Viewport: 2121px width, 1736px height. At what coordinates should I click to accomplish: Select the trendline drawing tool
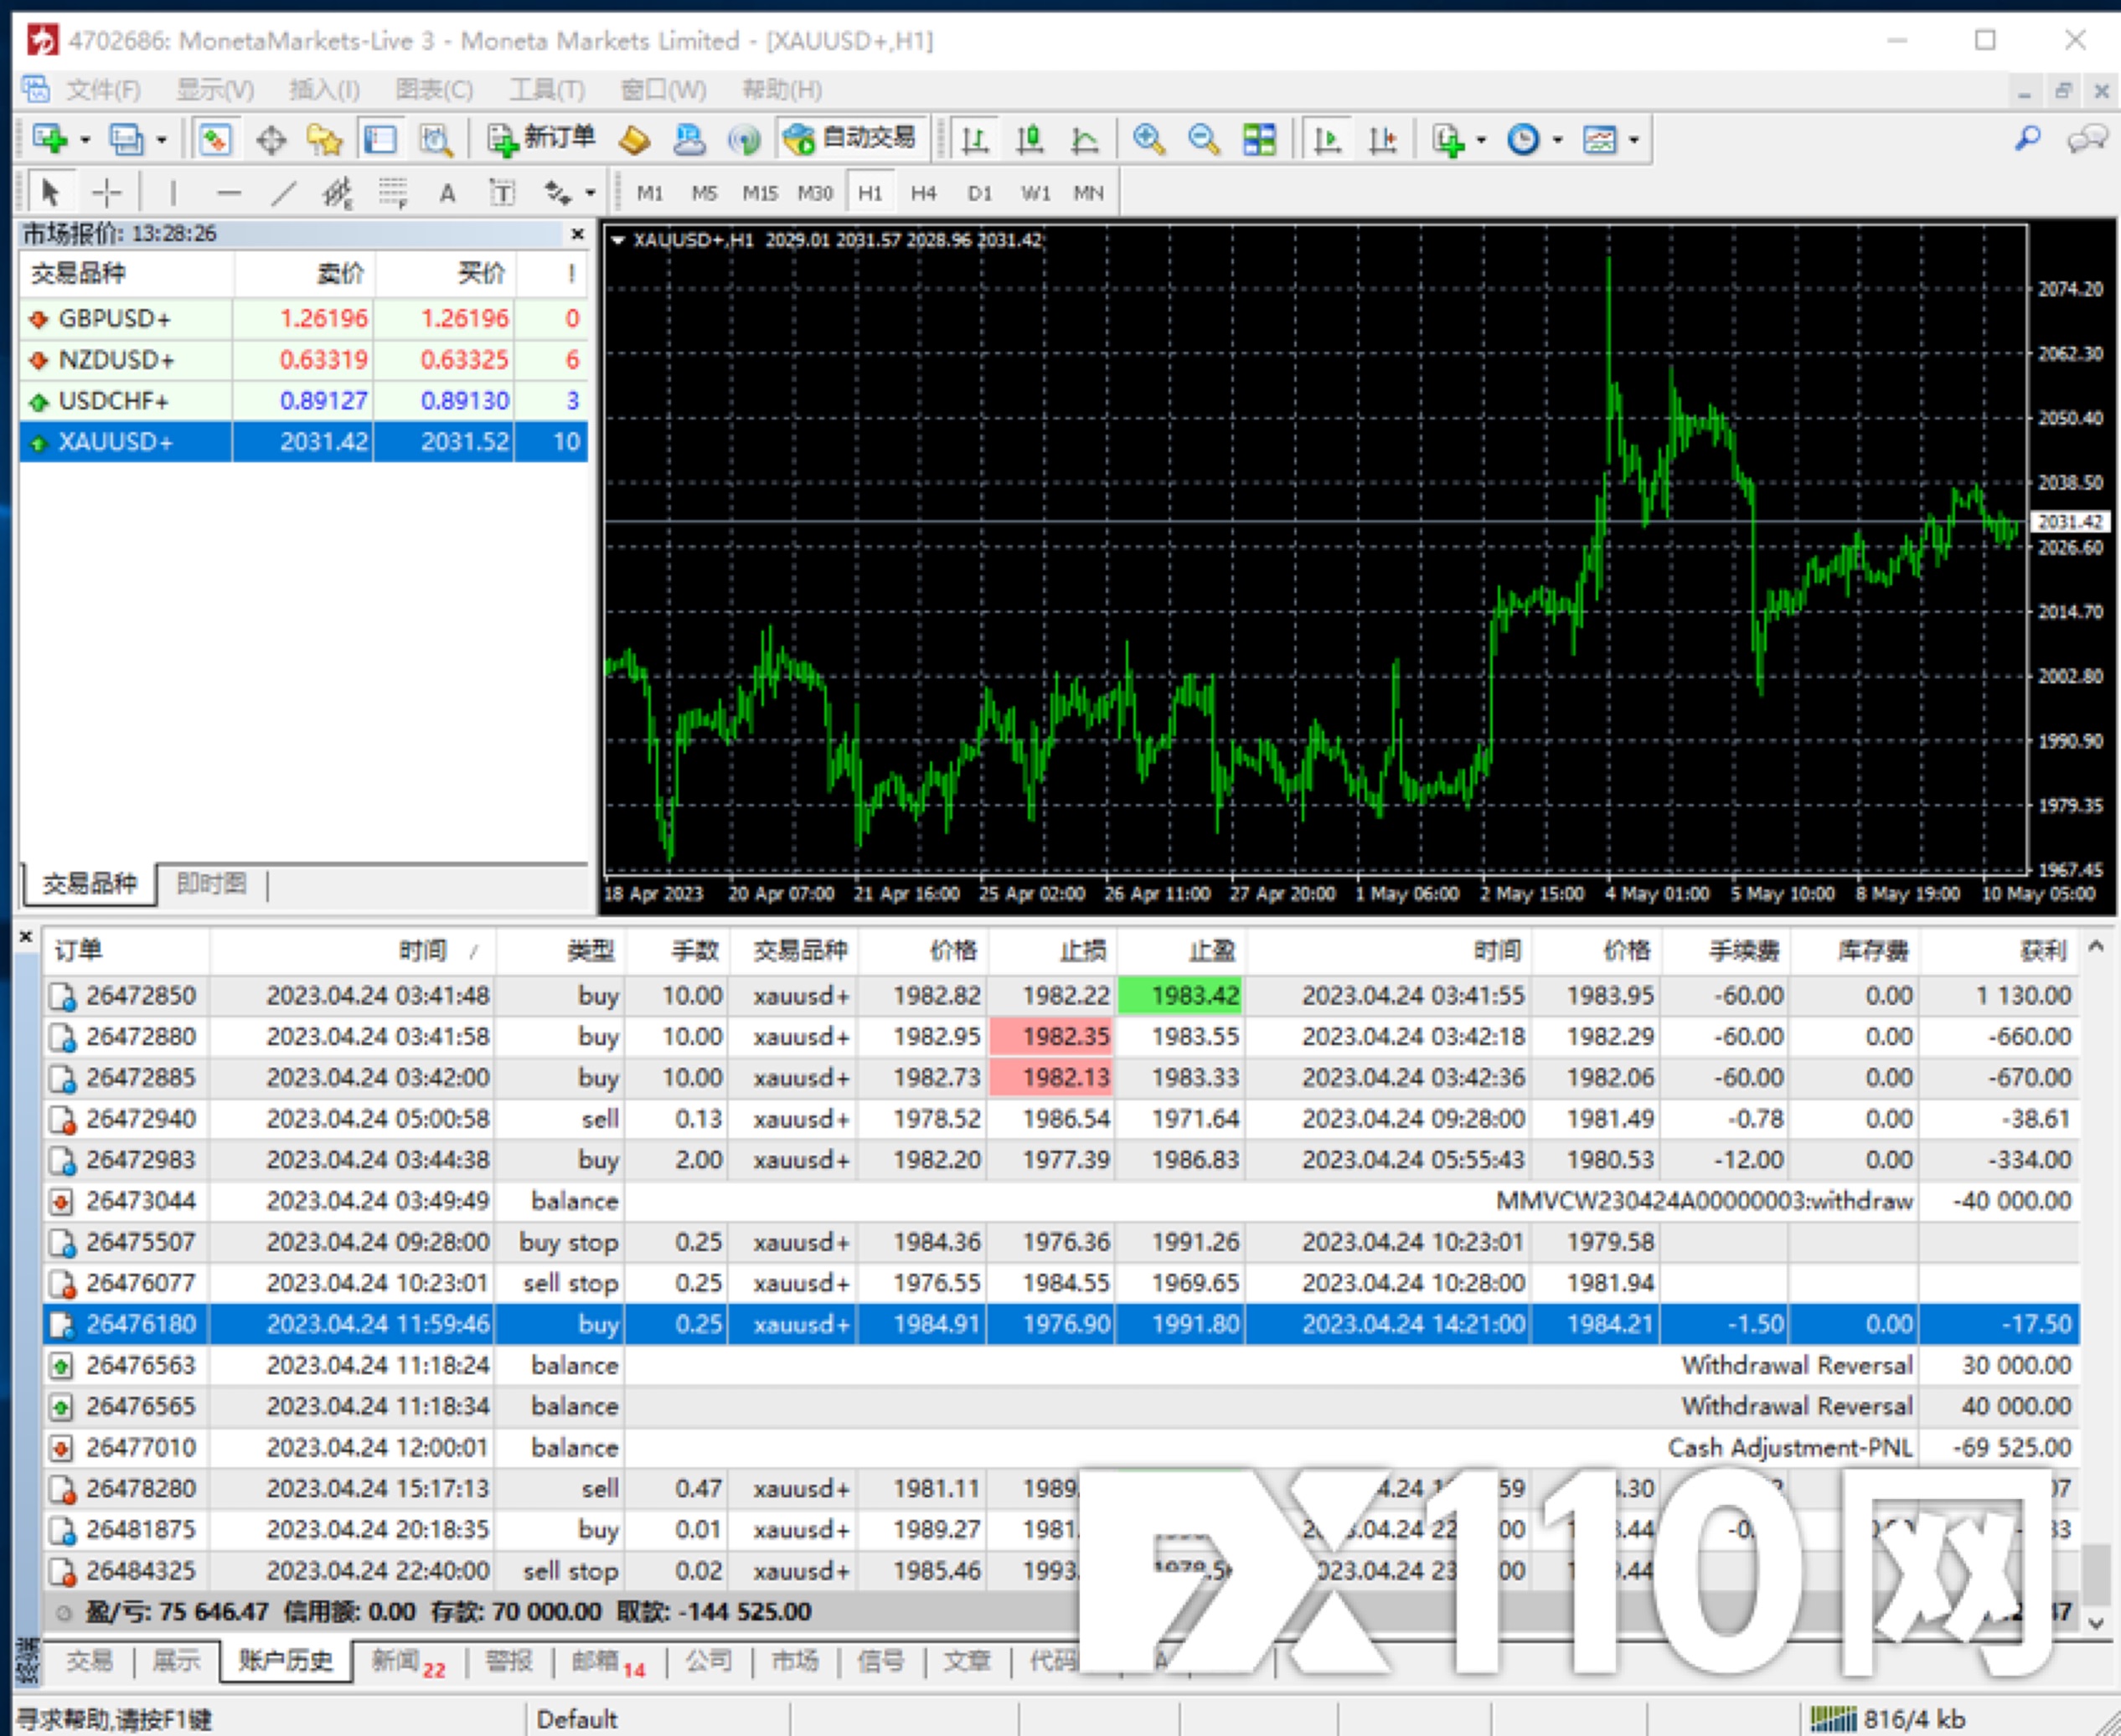coord(284,192)
